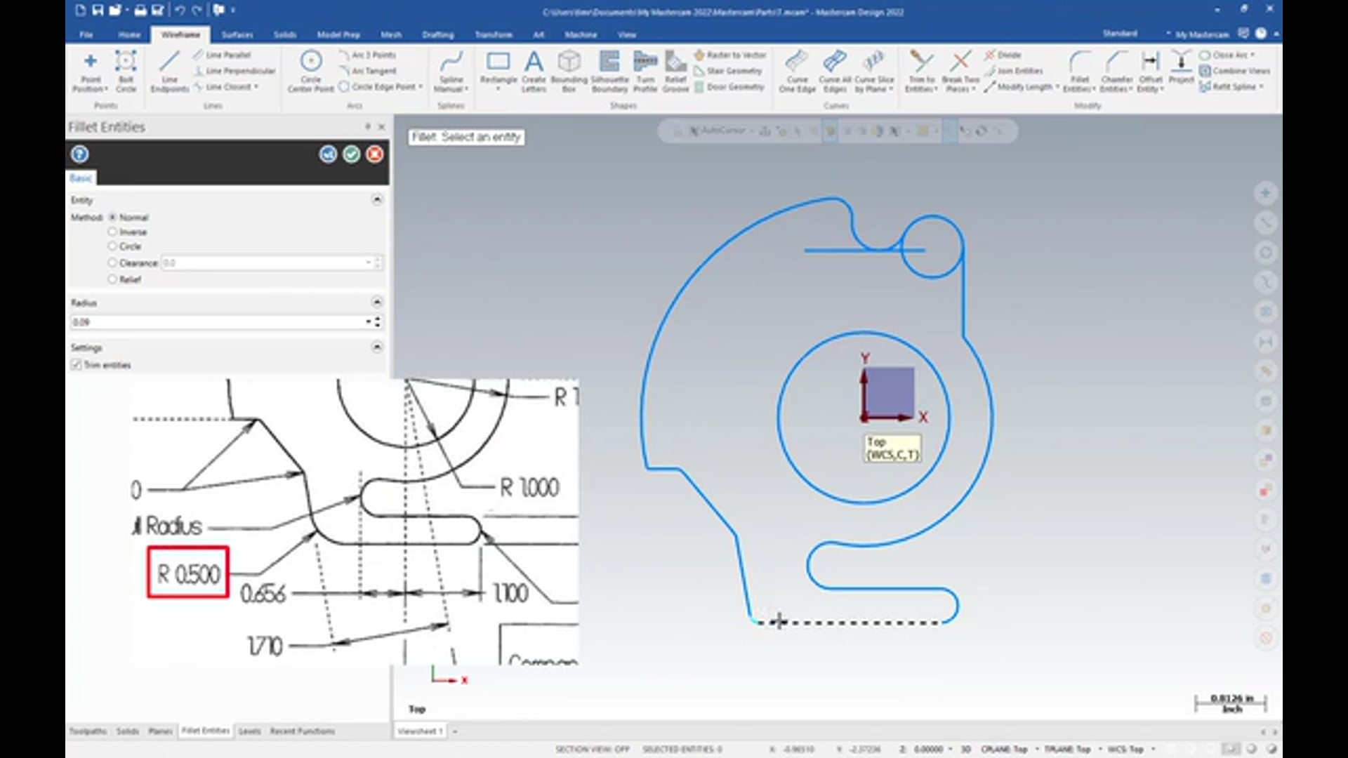Activate the Line Endpoints tool

(x=169, y=71)
